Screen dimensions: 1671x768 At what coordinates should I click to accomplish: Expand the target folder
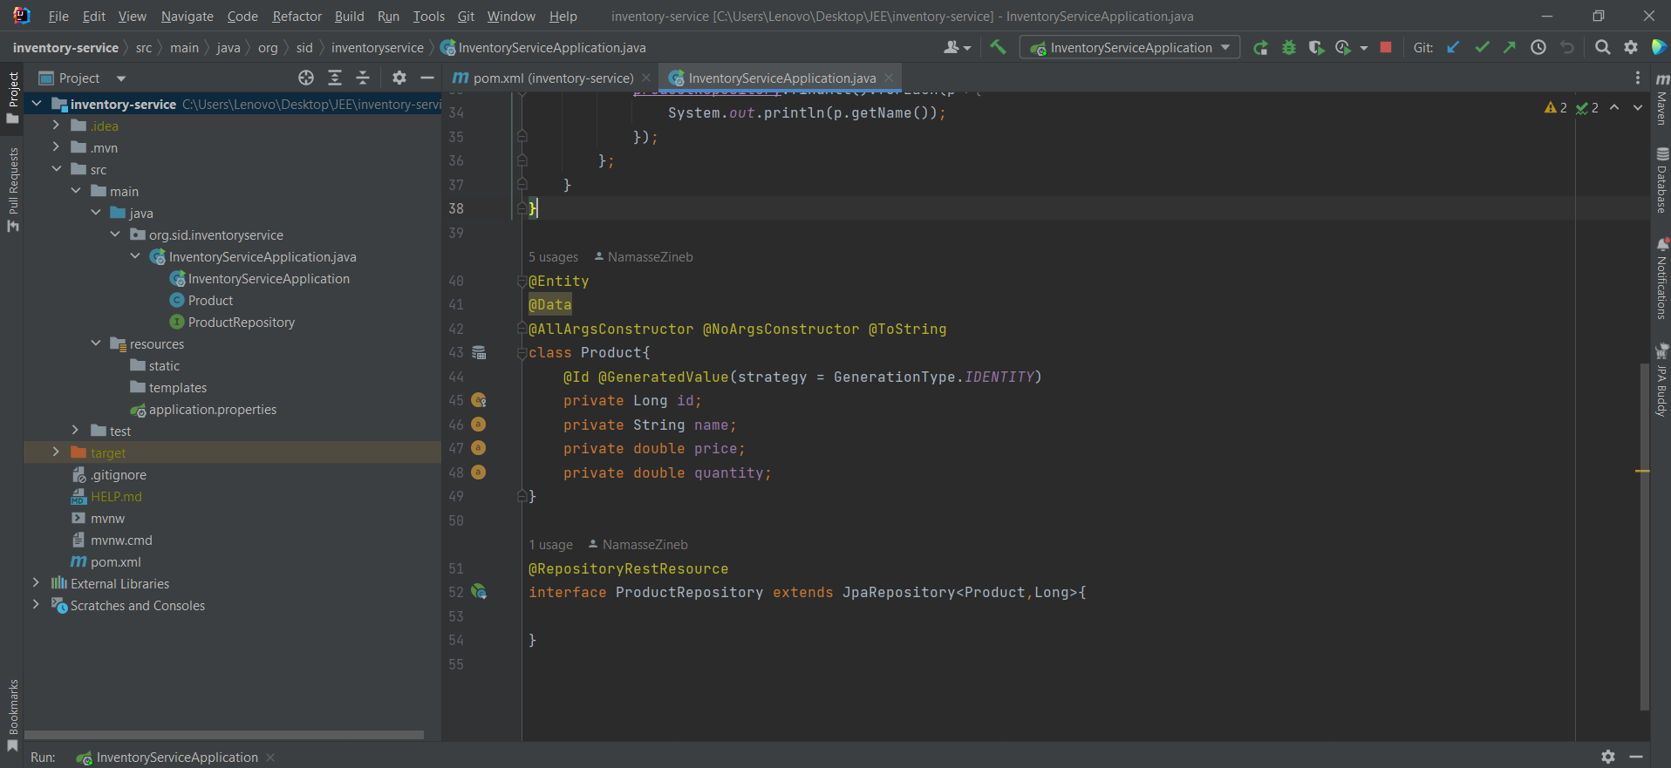[x=56, y=452]
